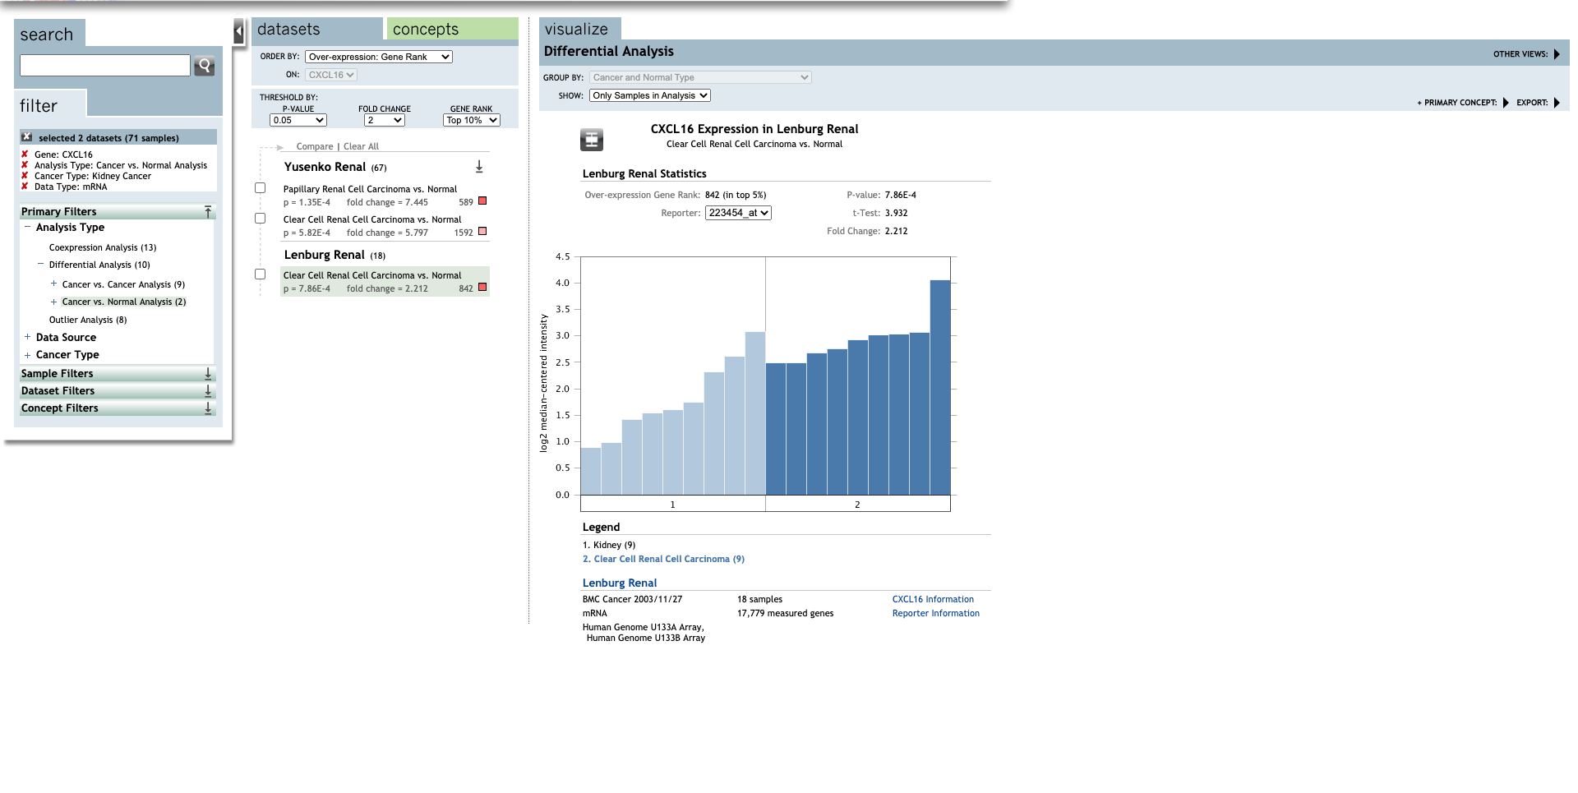Check Yusenko Clear Cell Renal checkbox
This screenshot has width=1578, height=793.
(261, 219)
